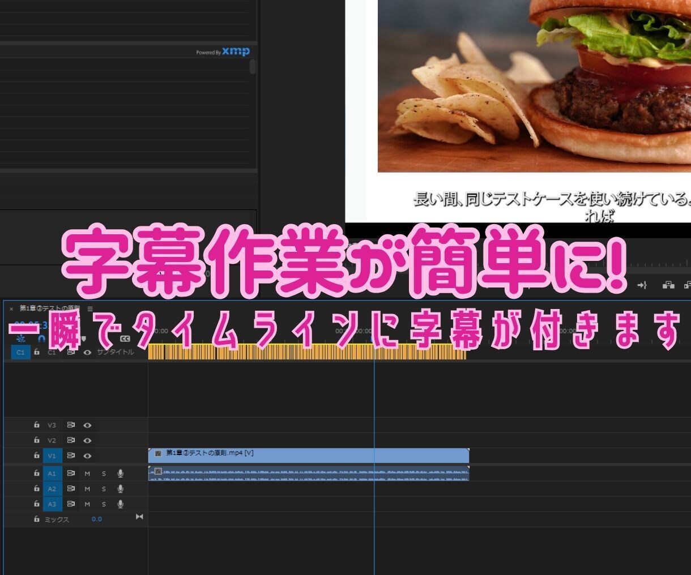
Task: Mute audio track A3
Action: click(x=87, y=504)
